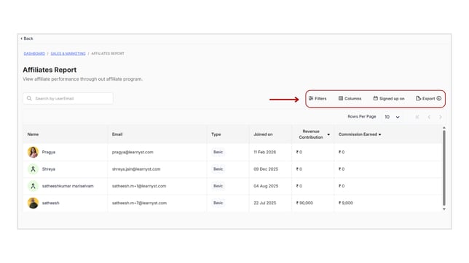This screenshot has width=469, height=263.
Task: Click the Name column header
Action: click(33, 134)
